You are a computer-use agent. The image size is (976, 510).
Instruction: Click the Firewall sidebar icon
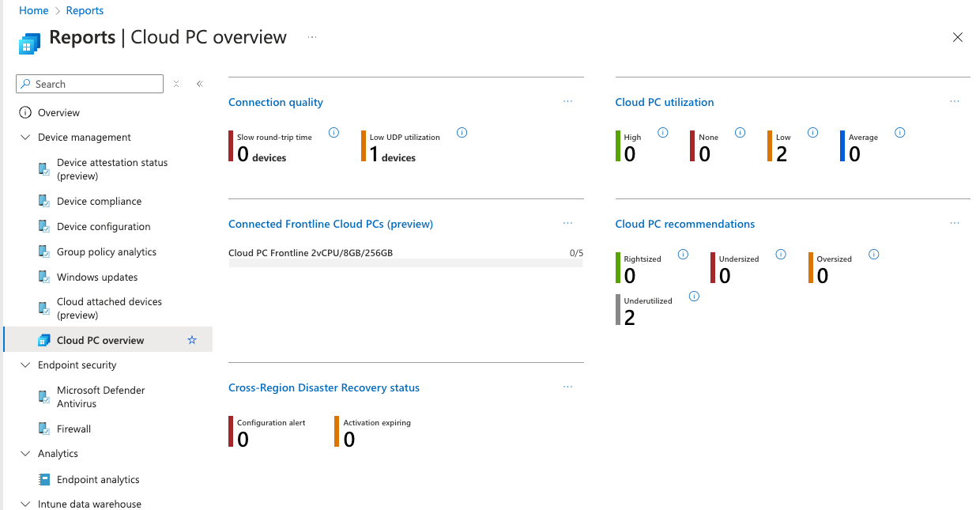(44, 429)
